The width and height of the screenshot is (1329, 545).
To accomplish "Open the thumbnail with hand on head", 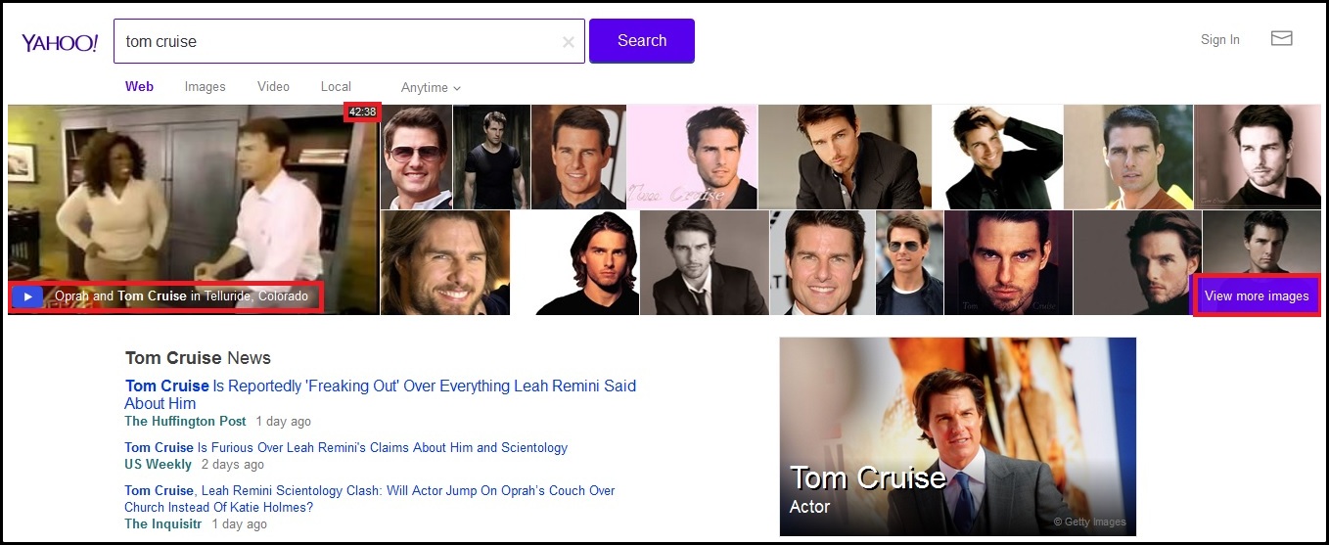I will click(997, 157).
